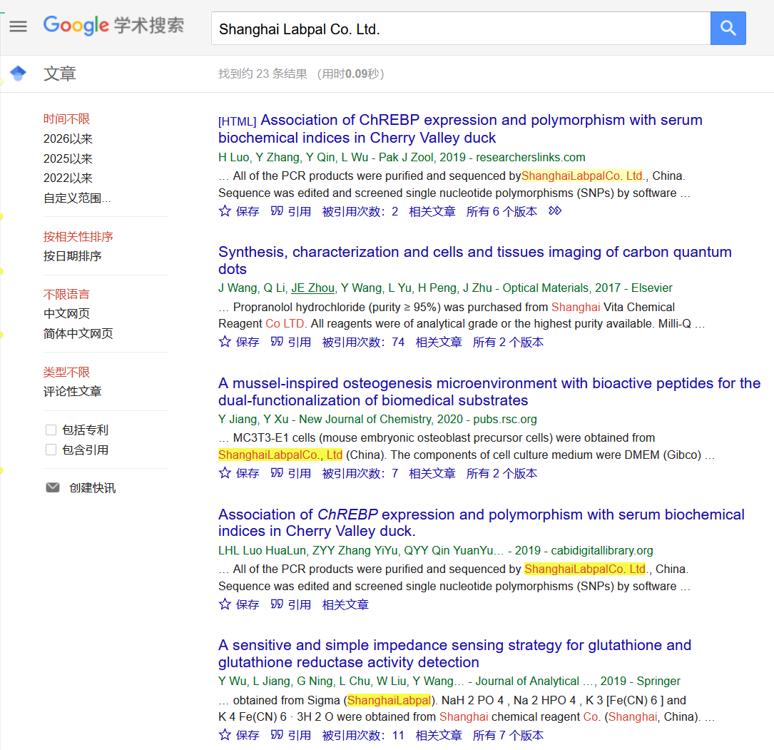
Task: Open author JE Zhou's profile link
Action: pyautogui.click(x=313, y=288)
